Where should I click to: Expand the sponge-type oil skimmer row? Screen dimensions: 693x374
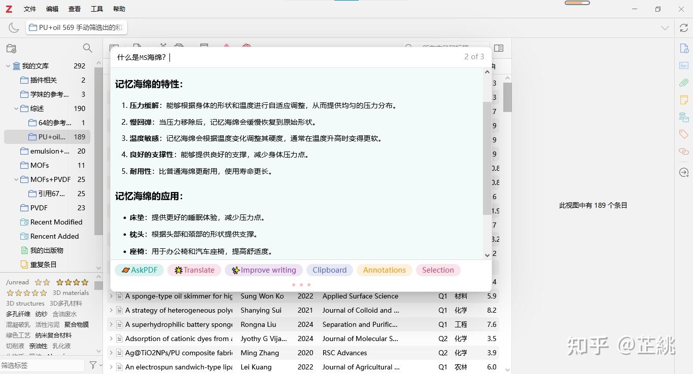(x=112, y=296)
